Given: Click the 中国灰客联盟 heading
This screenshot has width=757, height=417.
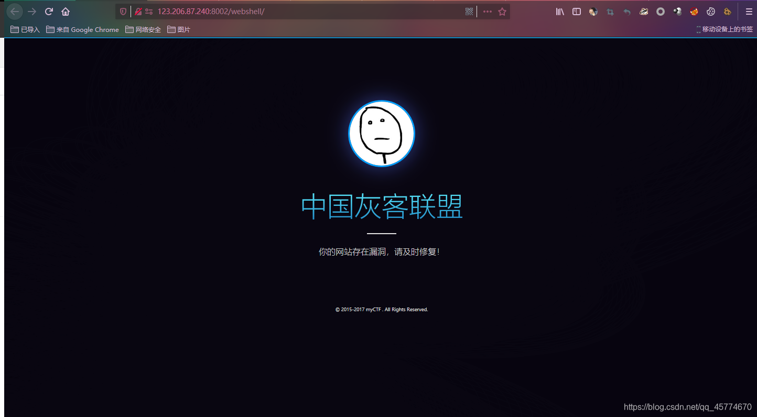Looking at the screenshot, I should tap(382, 206).
